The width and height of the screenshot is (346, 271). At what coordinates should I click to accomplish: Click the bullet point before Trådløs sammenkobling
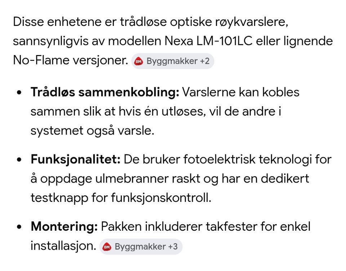click(x=19, y=92)
